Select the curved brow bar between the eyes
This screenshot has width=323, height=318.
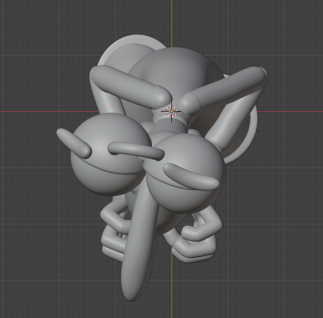pyautogui.click(x=136, y=150)
